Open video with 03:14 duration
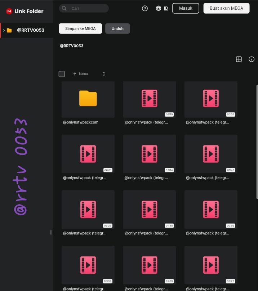Image resolution: width=258 pixels, height=291 pixels. point(149,154)
